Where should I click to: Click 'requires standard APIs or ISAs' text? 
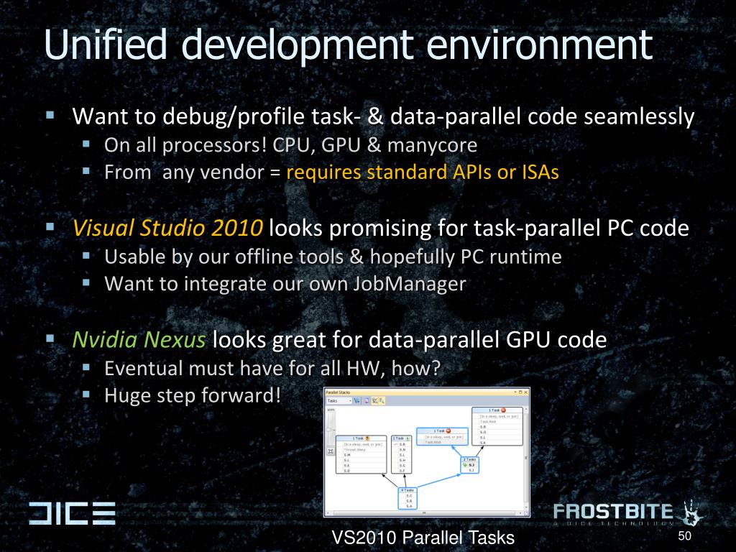pos(423,172)
